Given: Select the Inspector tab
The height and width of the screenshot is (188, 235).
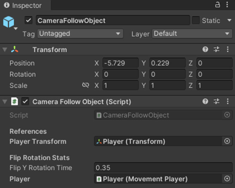Looking at the screenshot, I should point(23,5).
